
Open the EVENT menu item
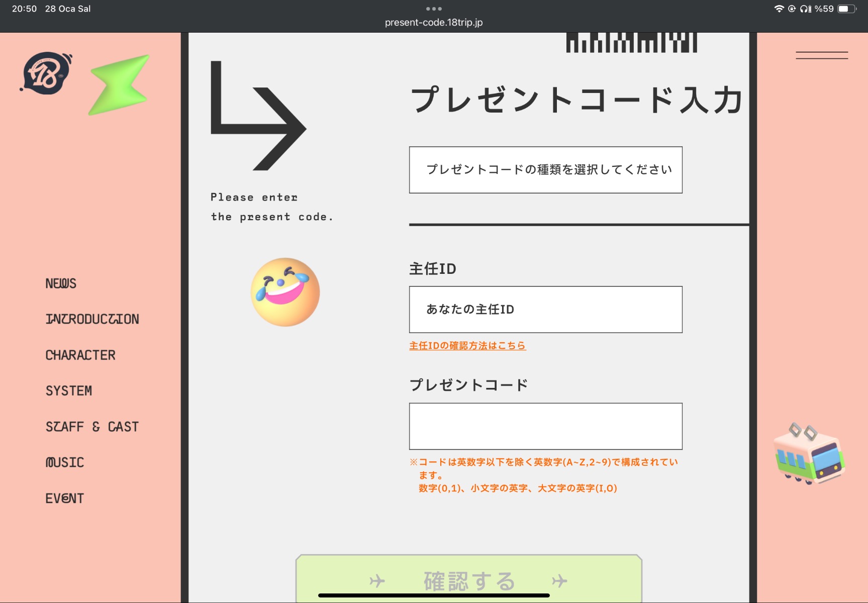click(x=65, y=498)
